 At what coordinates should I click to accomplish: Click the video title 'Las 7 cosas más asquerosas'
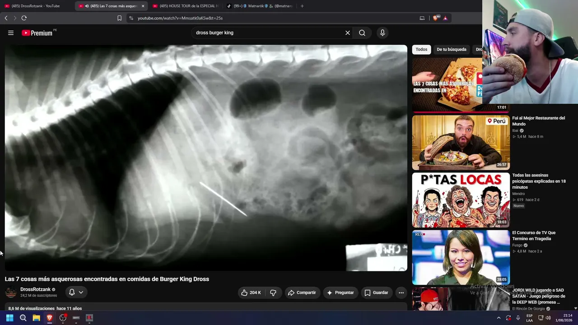coord(107,279)
